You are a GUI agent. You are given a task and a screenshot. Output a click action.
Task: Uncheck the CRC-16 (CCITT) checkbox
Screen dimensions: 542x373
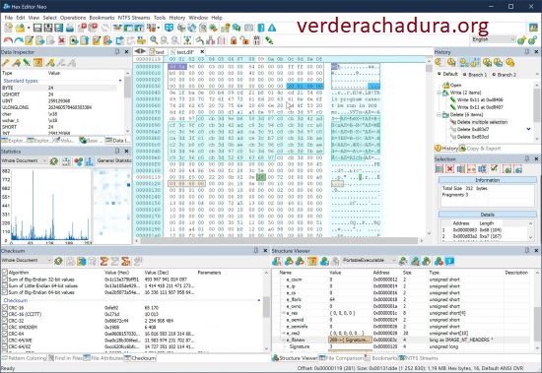[x=5, y=314]
